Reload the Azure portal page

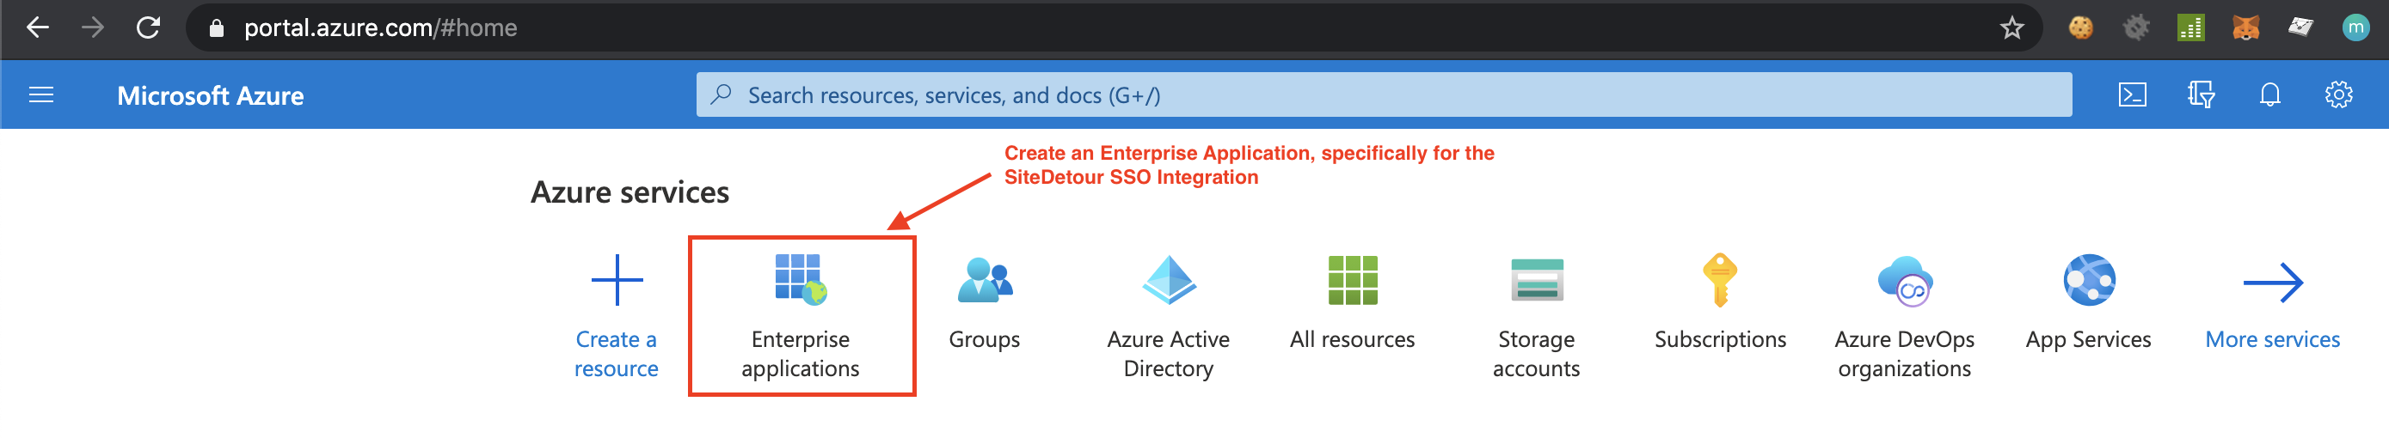(149, 27)
